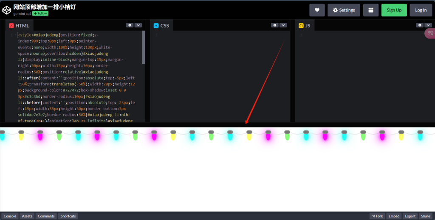The image size is (435, 220).
Task: Open the Change View layout icon
Action: [x=371, y=10]
